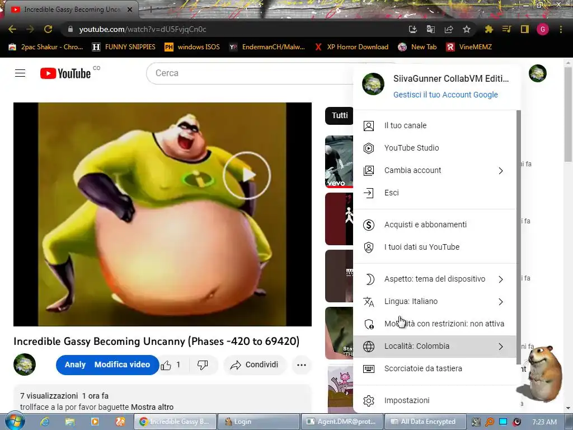573x430 pixels.
Task: Click the install app icon in address bar
Action: [x=412, y=29]
